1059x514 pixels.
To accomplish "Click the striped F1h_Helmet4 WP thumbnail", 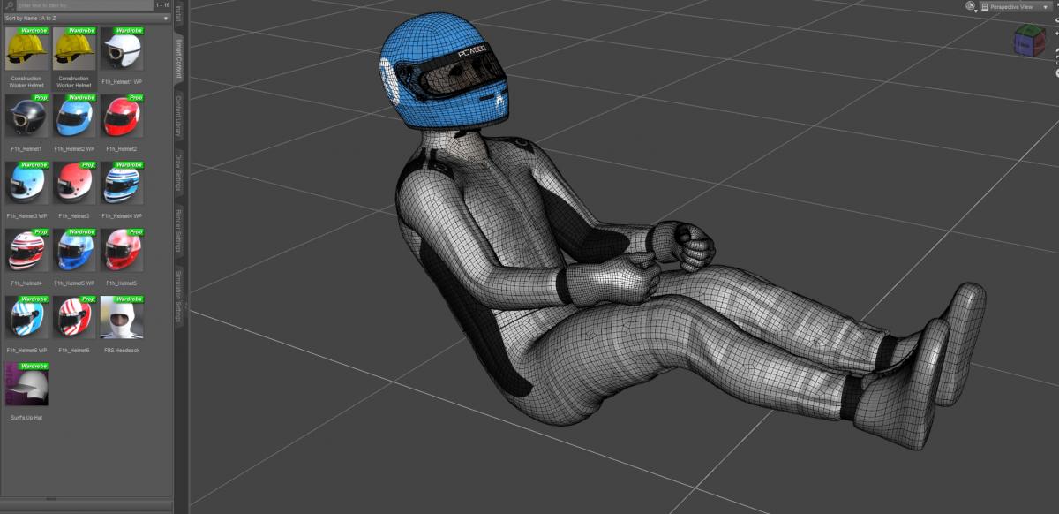I will pyautogui.click(x=122, y=185).
